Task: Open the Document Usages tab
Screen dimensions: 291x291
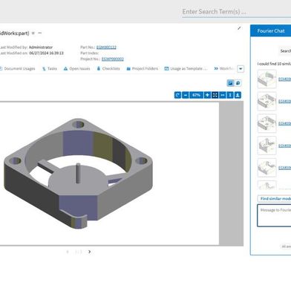Action: click(17, 68)
